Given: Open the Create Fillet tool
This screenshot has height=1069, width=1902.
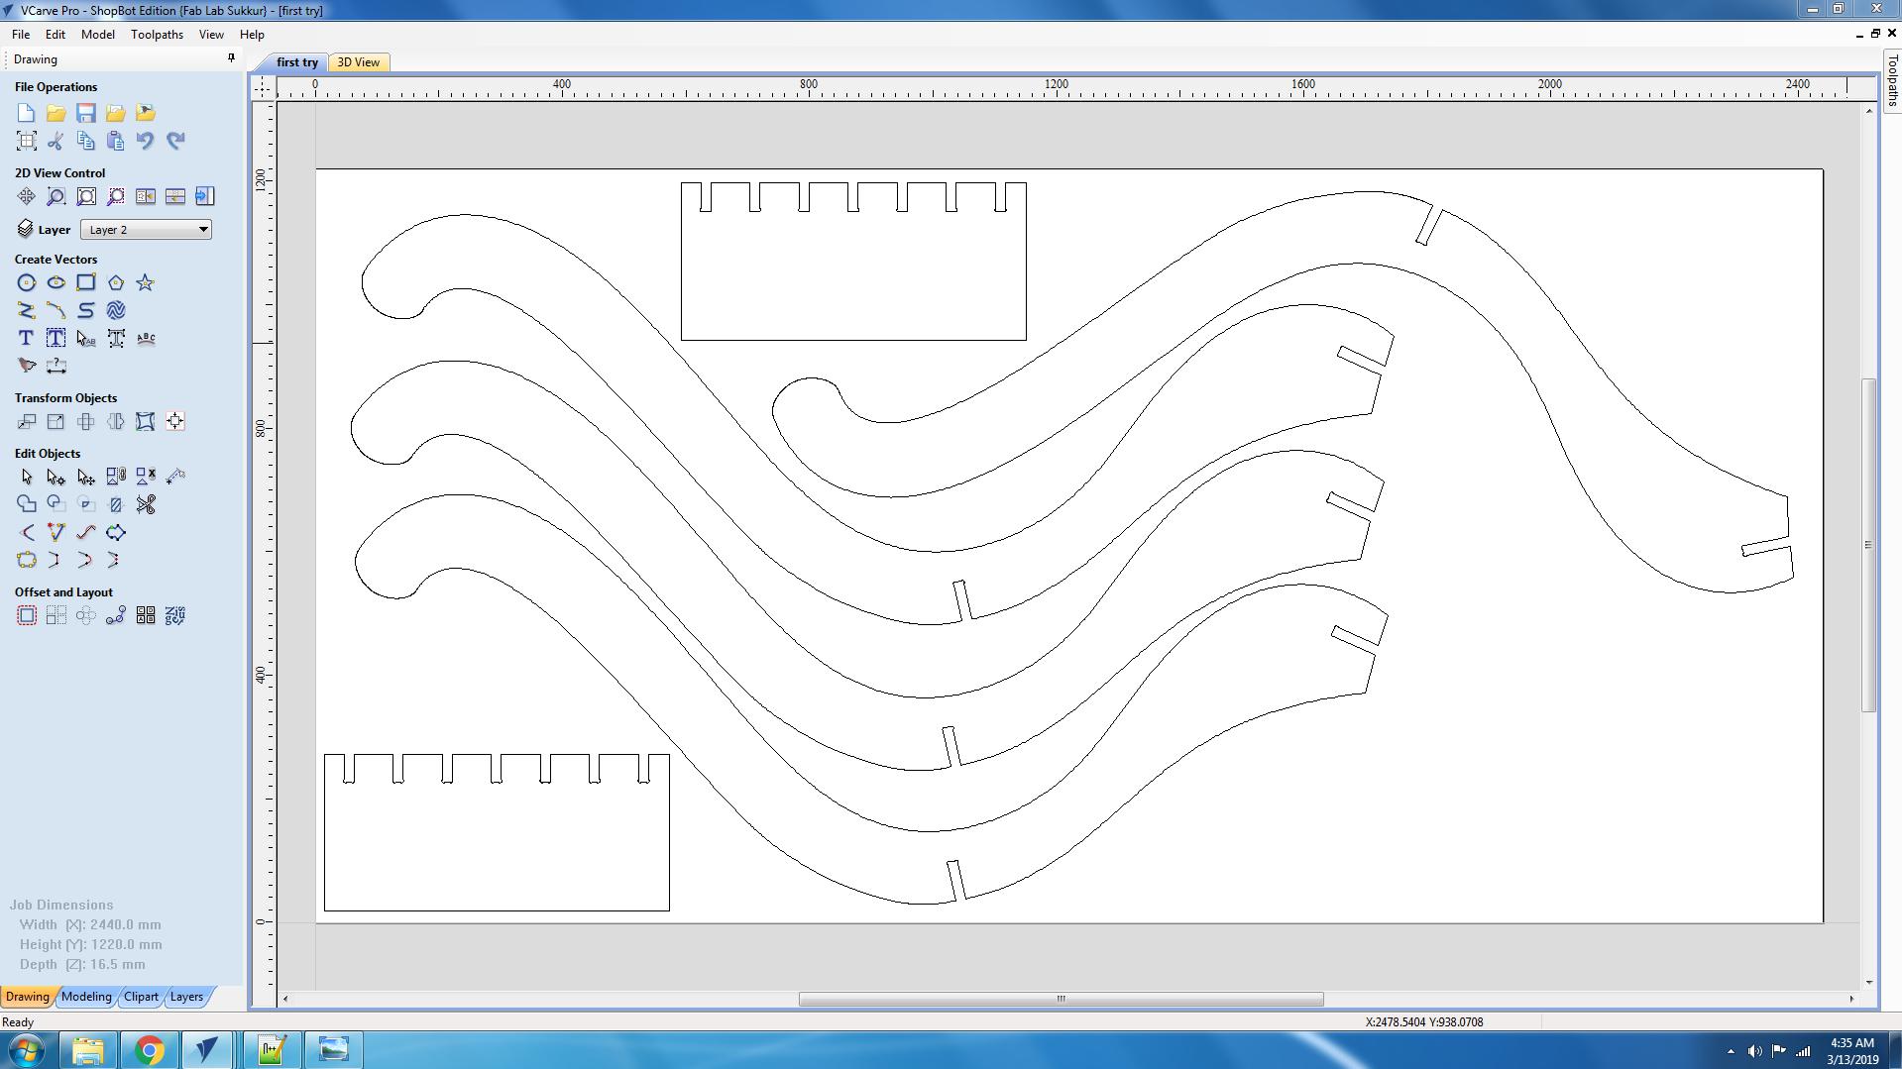Looking at the screenshot, I should click(x=27, y=533).
